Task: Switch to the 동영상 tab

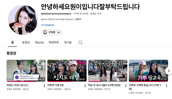Action: (26, 43)
